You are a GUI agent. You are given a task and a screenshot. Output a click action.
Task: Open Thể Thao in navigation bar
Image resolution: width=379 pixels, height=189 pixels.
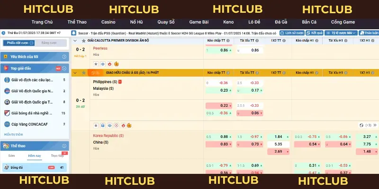[x=77, y=22]
